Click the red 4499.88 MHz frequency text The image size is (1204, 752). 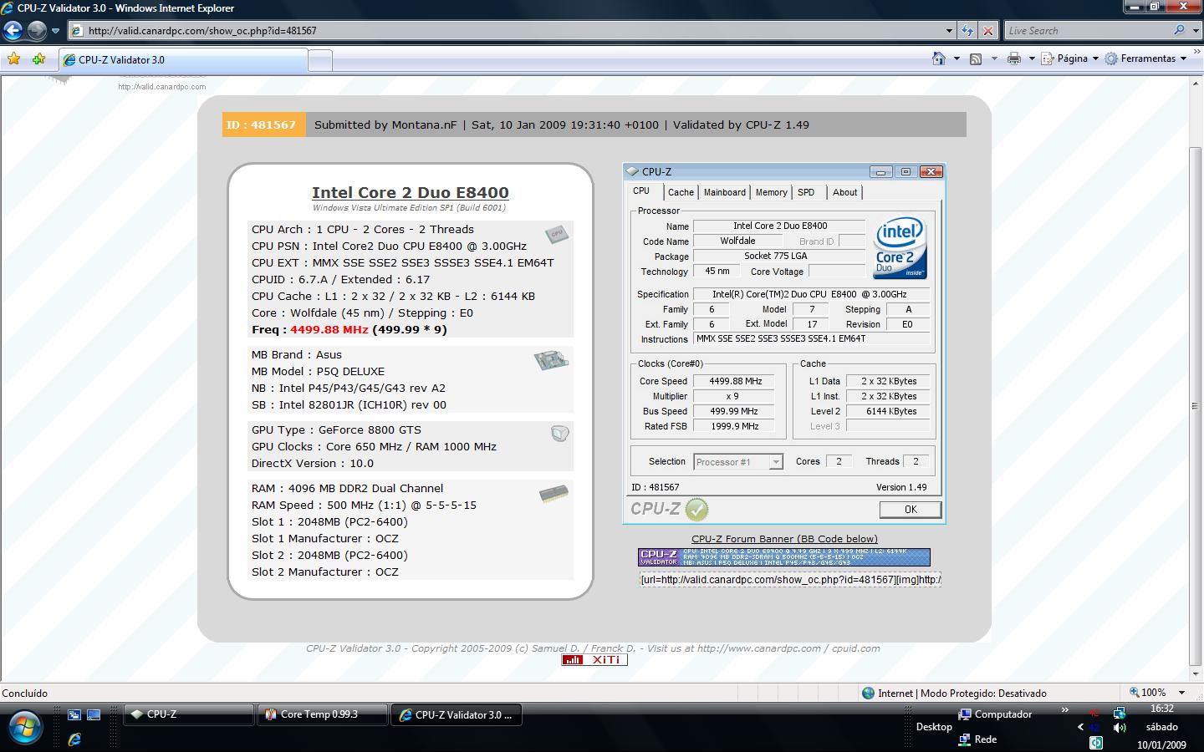pyautogui.click(x=329, y=329)
